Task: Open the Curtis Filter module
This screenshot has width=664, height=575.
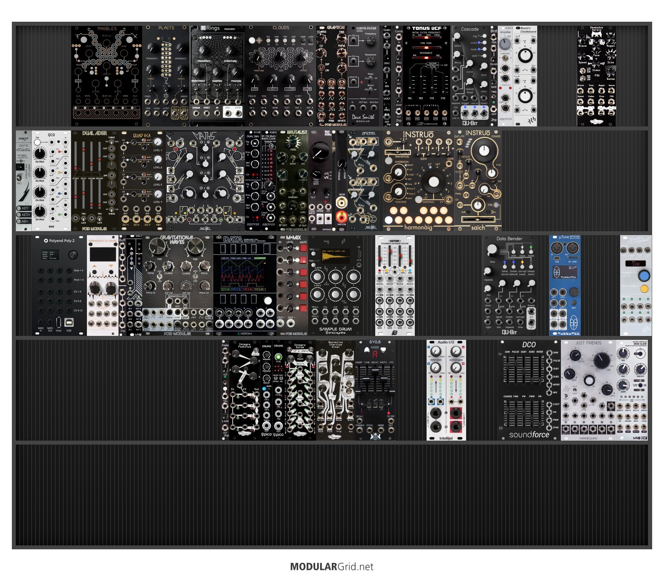Action: pyautogui.click(x=363, y=76)
